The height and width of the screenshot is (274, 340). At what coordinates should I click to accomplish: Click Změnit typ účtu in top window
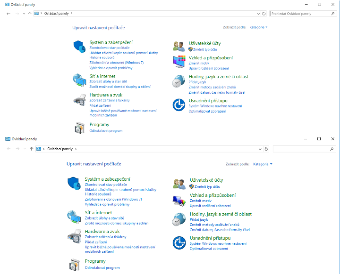click(205, 49)
